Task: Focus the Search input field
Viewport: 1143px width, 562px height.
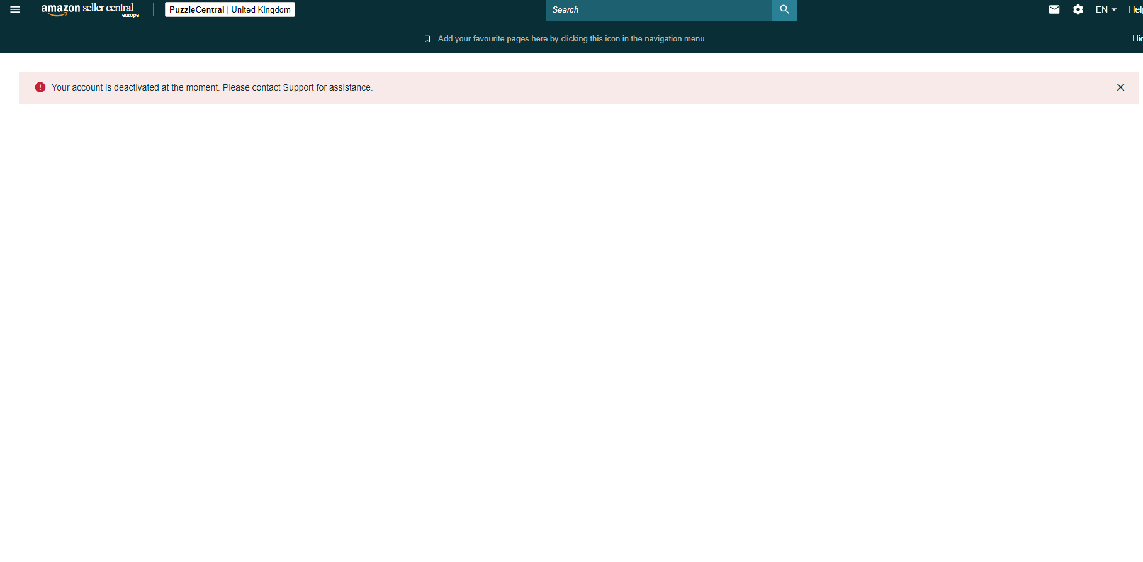Action: (658, 10)
